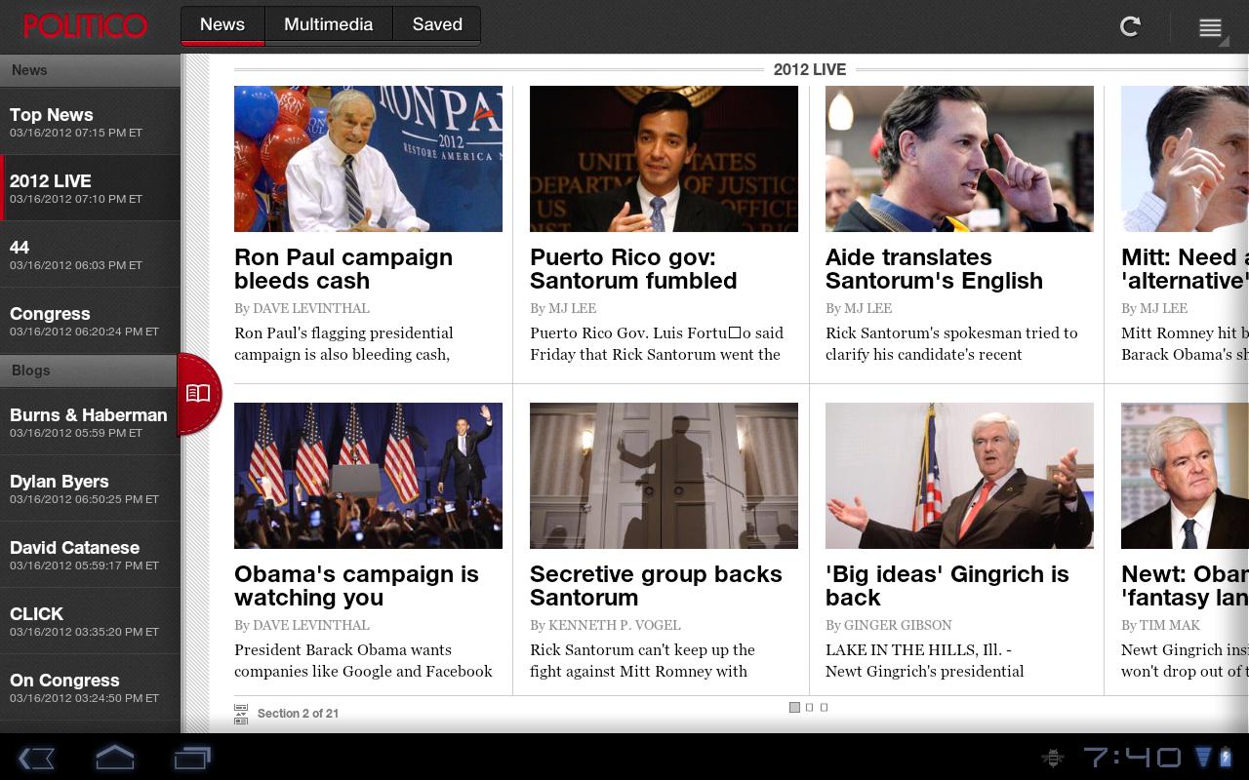Switch to the Multimedia tab
The image size is (1249, 780).
[329, 25]
